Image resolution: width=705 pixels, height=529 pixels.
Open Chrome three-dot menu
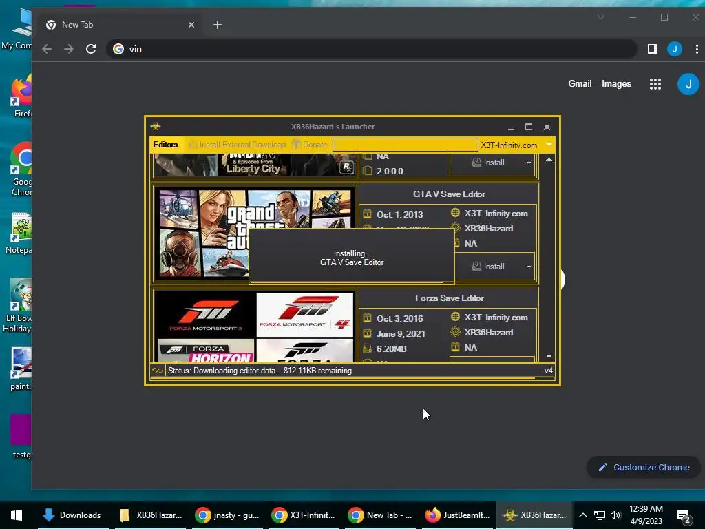tap(697, 49)
